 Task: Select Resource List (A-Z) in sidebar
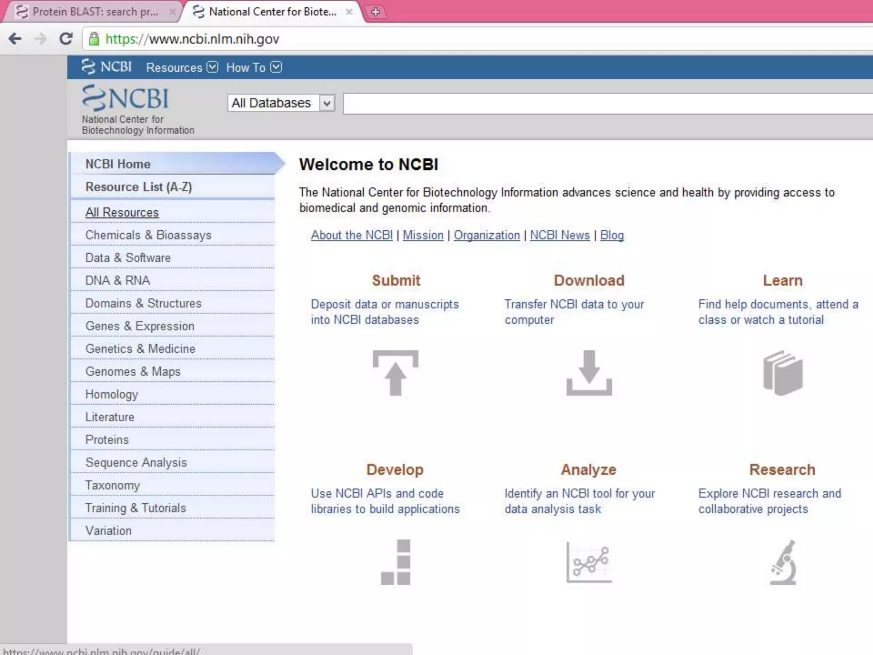click(x=139, y=187)
